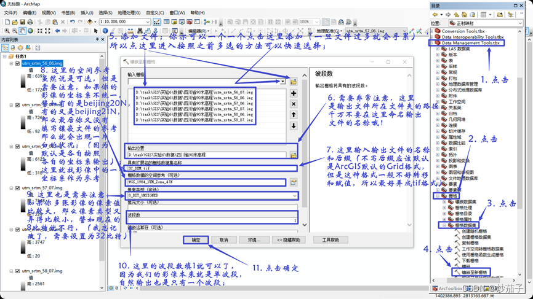
Task: Click the Undo arrow icon
Action: coord(73,21)
